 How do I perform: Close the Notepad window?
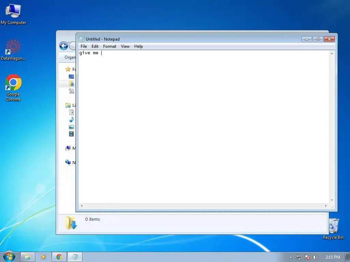tap(329, 39)
